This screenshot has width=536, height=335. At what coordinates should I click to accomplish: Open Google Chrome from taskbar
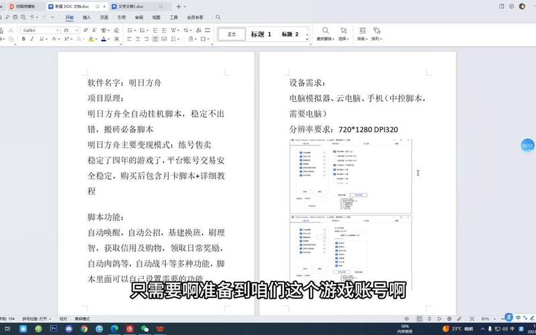click(84, 329)
